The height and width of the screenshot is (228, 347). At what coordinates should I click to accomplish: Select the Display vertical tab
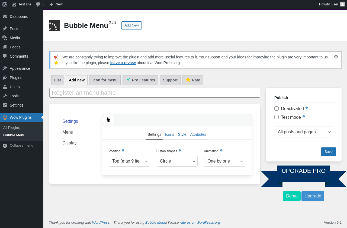78,143
